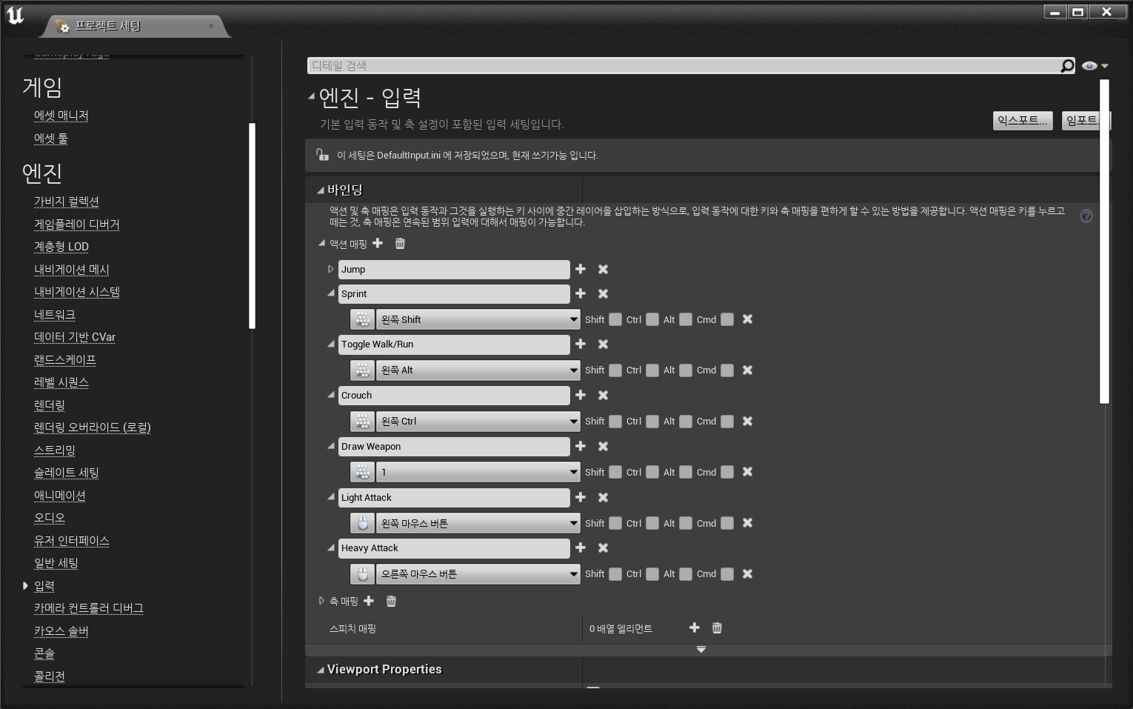
Task: Enable Shift modifier for Heavy Attack binding
Action: 615,573
